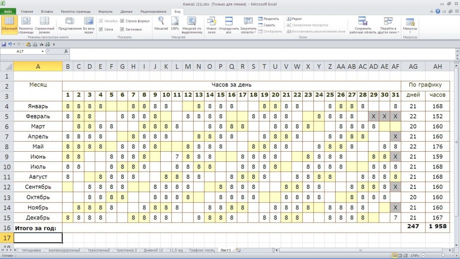Open the Файл tab
460x259 pixels.
(8, 12)
